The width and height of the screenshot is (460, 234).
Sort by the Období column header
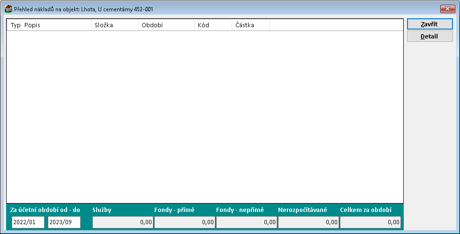click(x=166, y=25)
